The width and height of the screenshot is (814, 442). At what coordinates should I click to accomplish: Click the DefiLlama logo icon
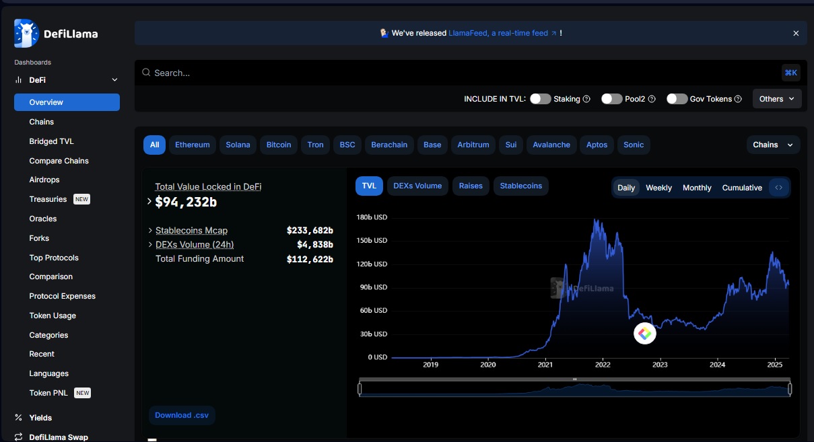click(26, 33)
